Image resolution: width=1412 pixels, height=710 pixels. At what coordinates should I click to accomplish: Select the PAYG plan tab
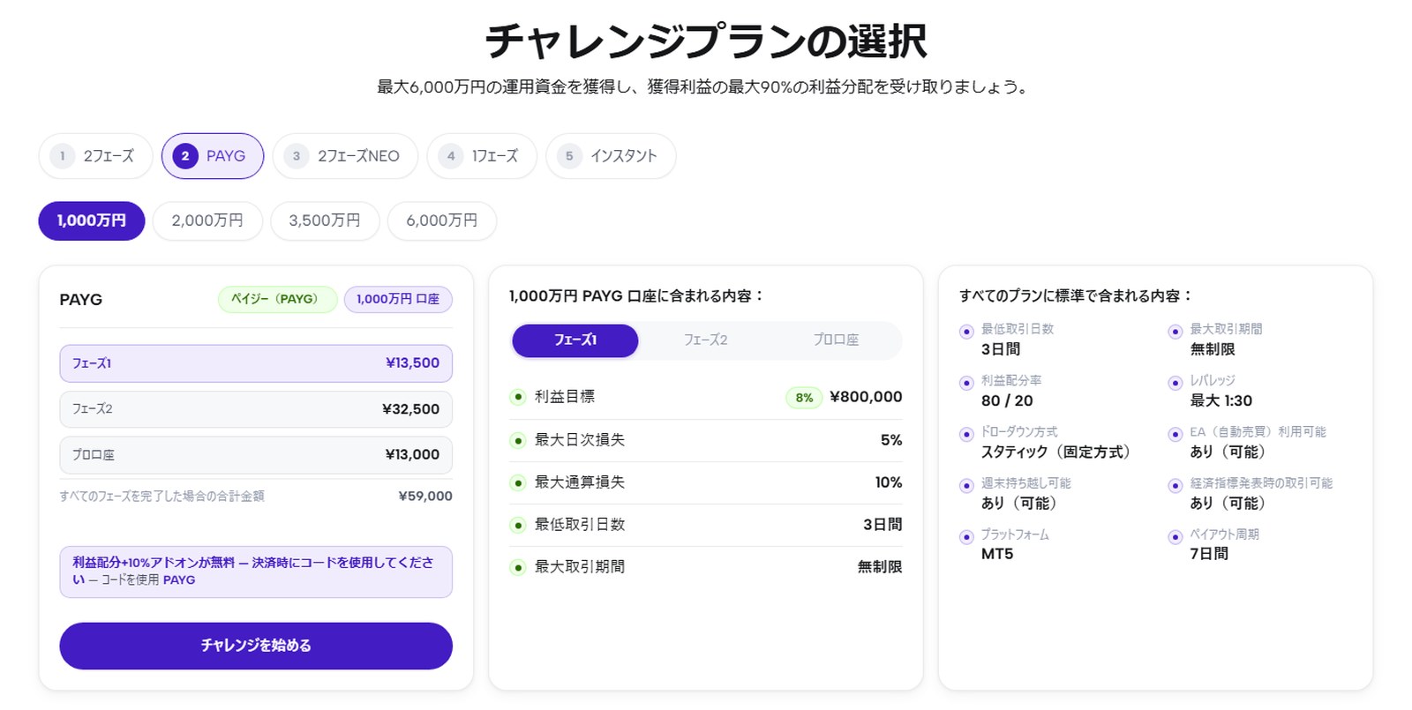tap(213, 156)
